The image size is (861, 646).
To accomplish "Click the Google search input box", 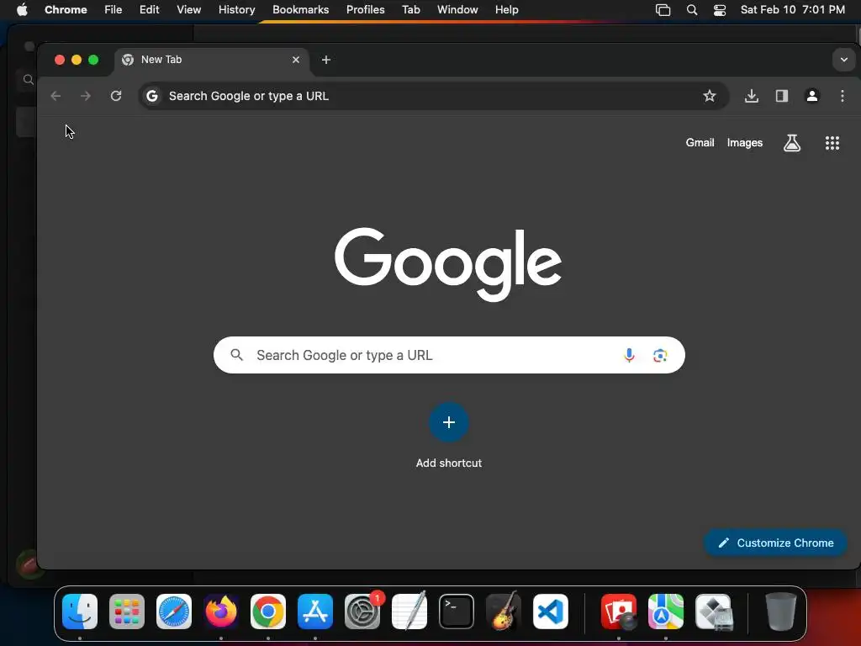I will (x=449, y=355).
